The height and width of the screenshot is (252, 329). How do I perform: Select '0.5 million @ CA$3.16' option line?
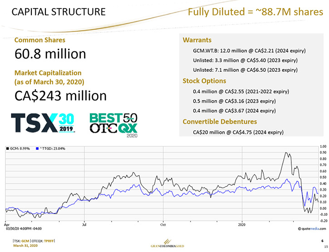click(x=234, y=101)
